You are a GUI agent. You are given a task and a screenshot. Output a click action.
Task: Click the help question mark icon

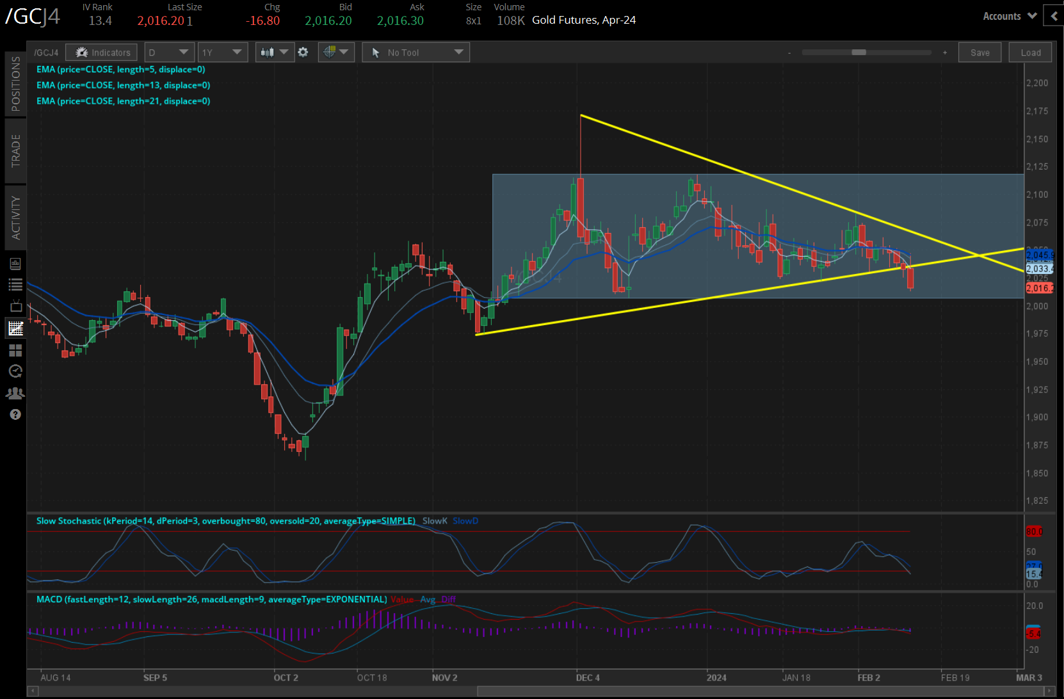15,415
